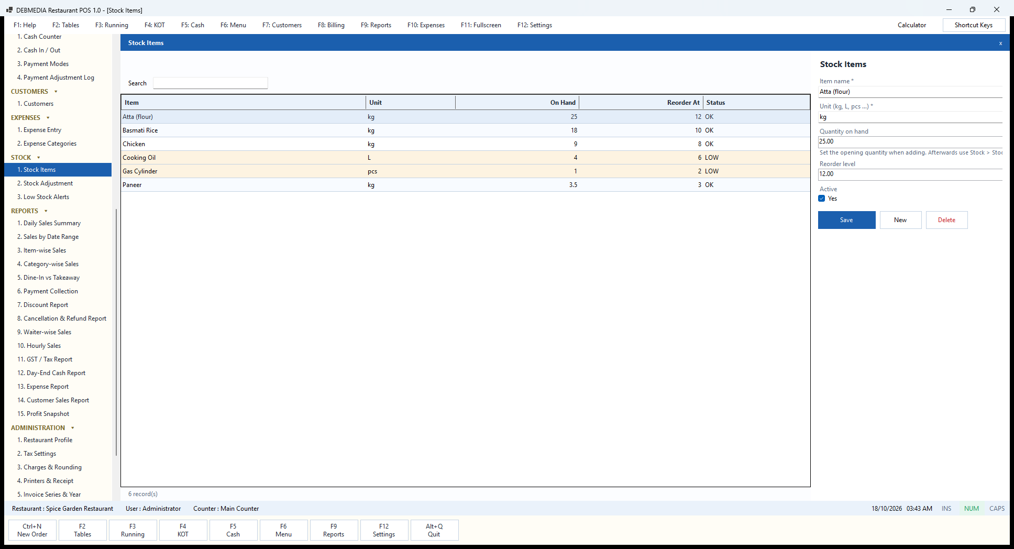Open the Shortcut Keys button
This screenshot has width=1014, height=549.
pos(974,25)
